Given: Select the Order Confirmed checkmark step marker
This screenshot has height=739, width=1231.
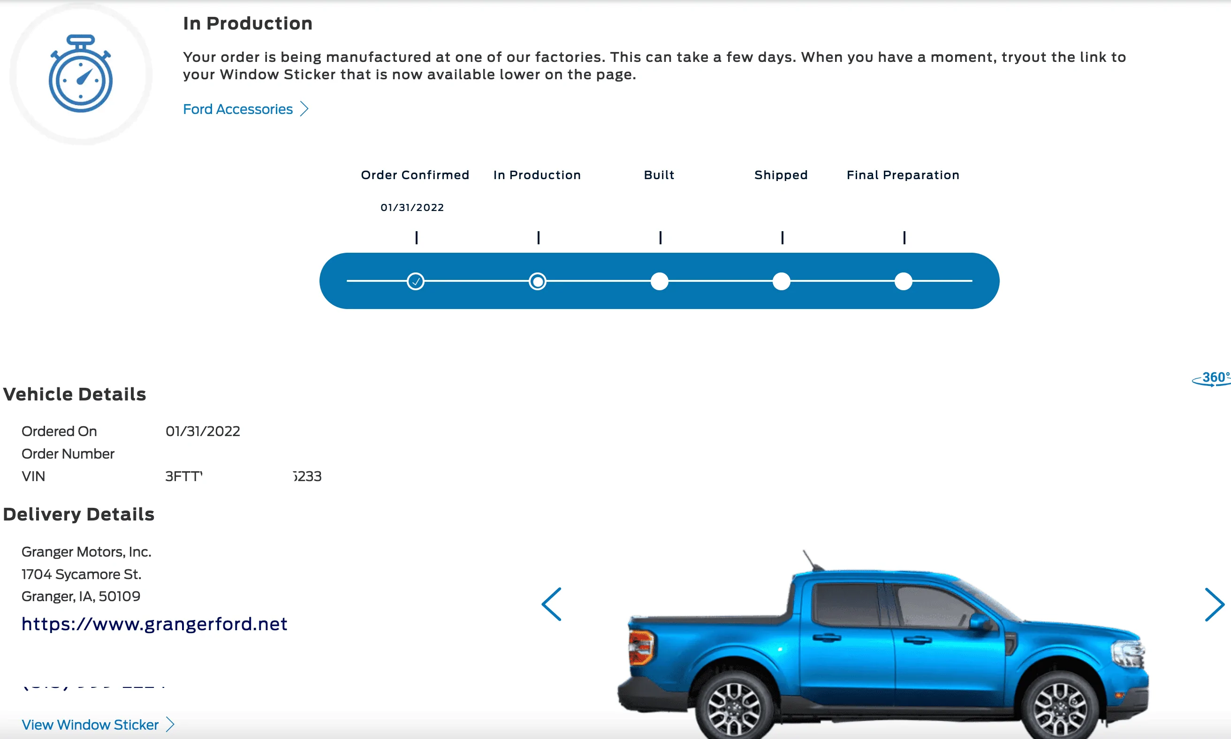Looking at the screenshot, I should (416, 281).
